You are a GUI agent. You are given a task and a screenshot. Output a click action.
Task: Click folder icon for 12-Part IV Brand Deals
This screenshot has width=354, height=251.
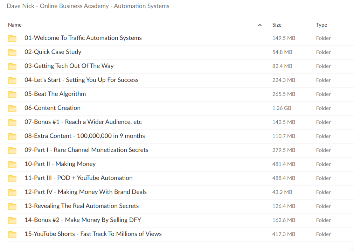point(13,192)
